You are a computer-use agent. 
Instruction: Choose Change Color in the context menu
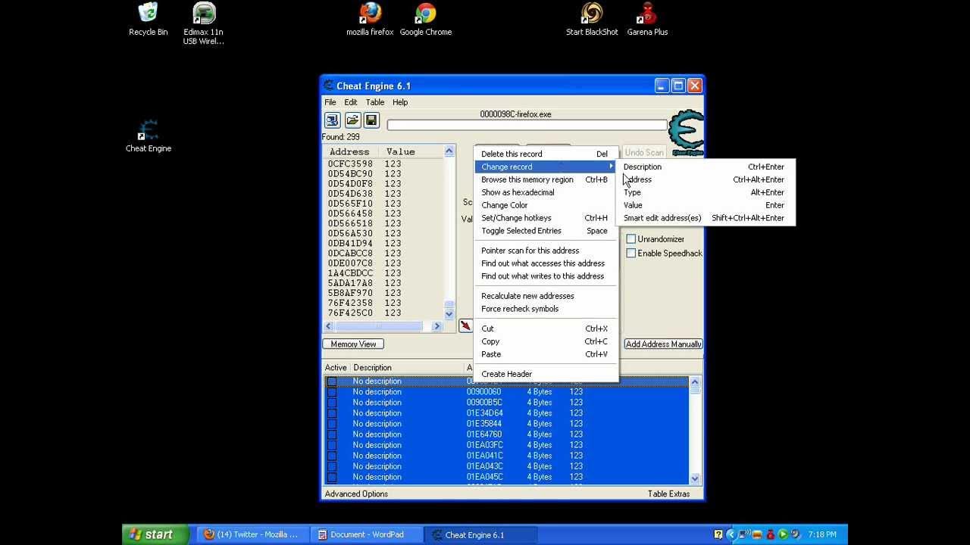(546, 205)
